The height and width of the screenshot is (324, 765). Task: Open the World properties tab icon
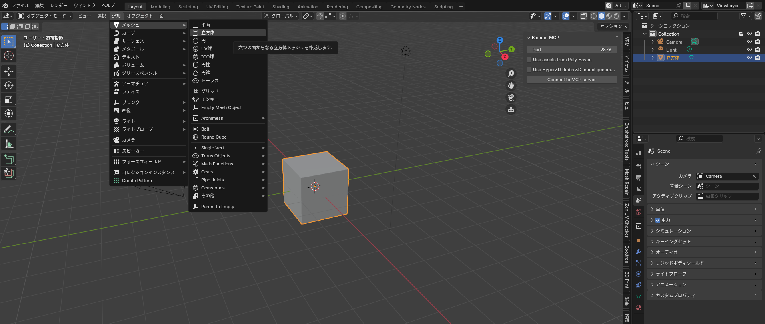(x=639, y=212)
